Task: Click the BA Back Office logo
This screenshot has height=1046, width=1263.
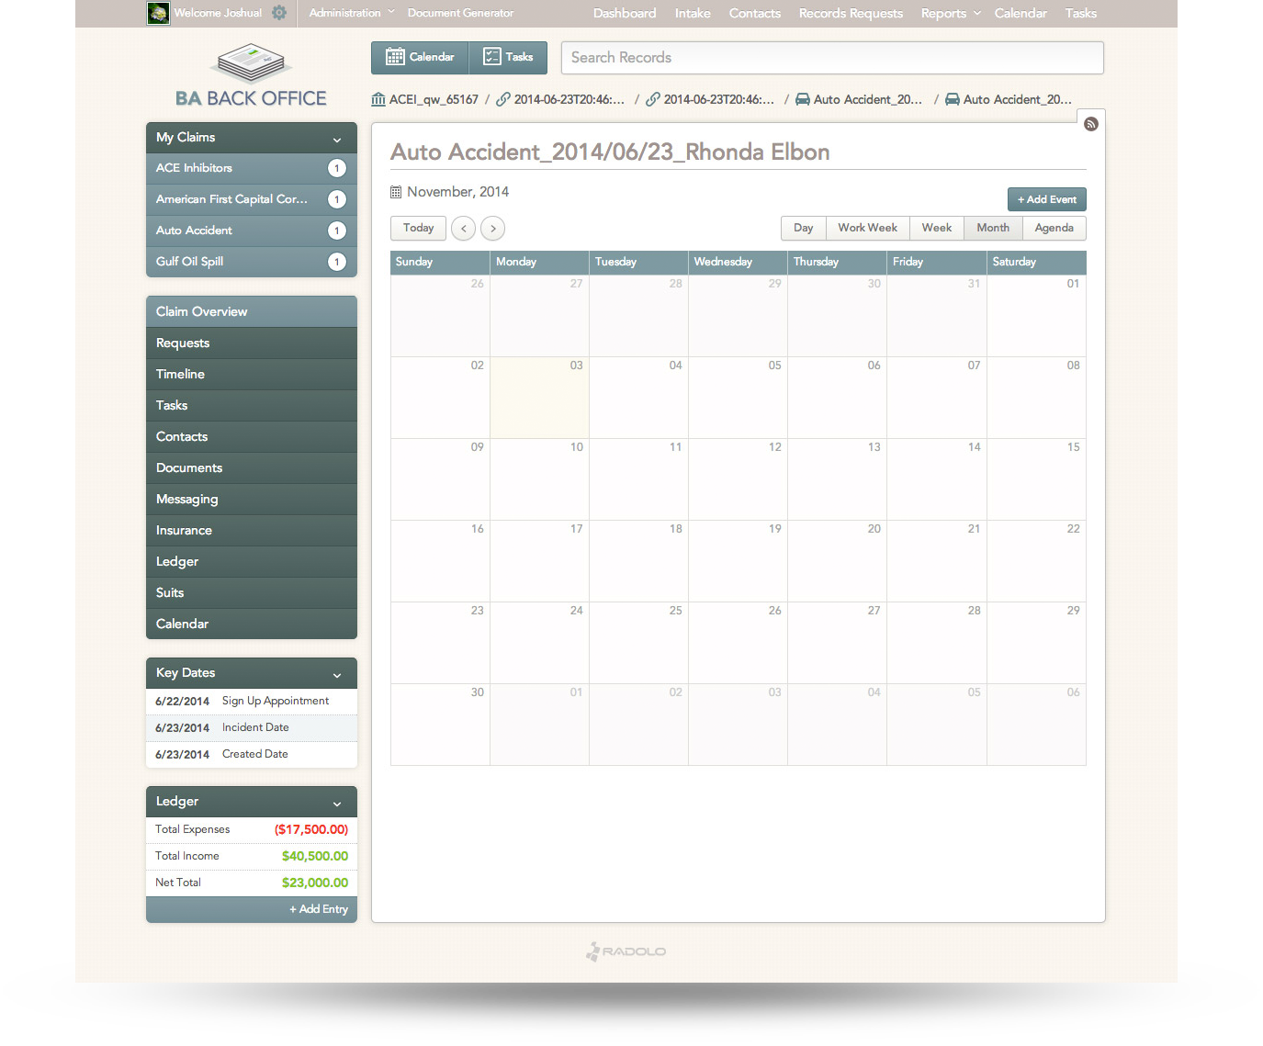Action: pyautogui.click(x=251, y=77)
